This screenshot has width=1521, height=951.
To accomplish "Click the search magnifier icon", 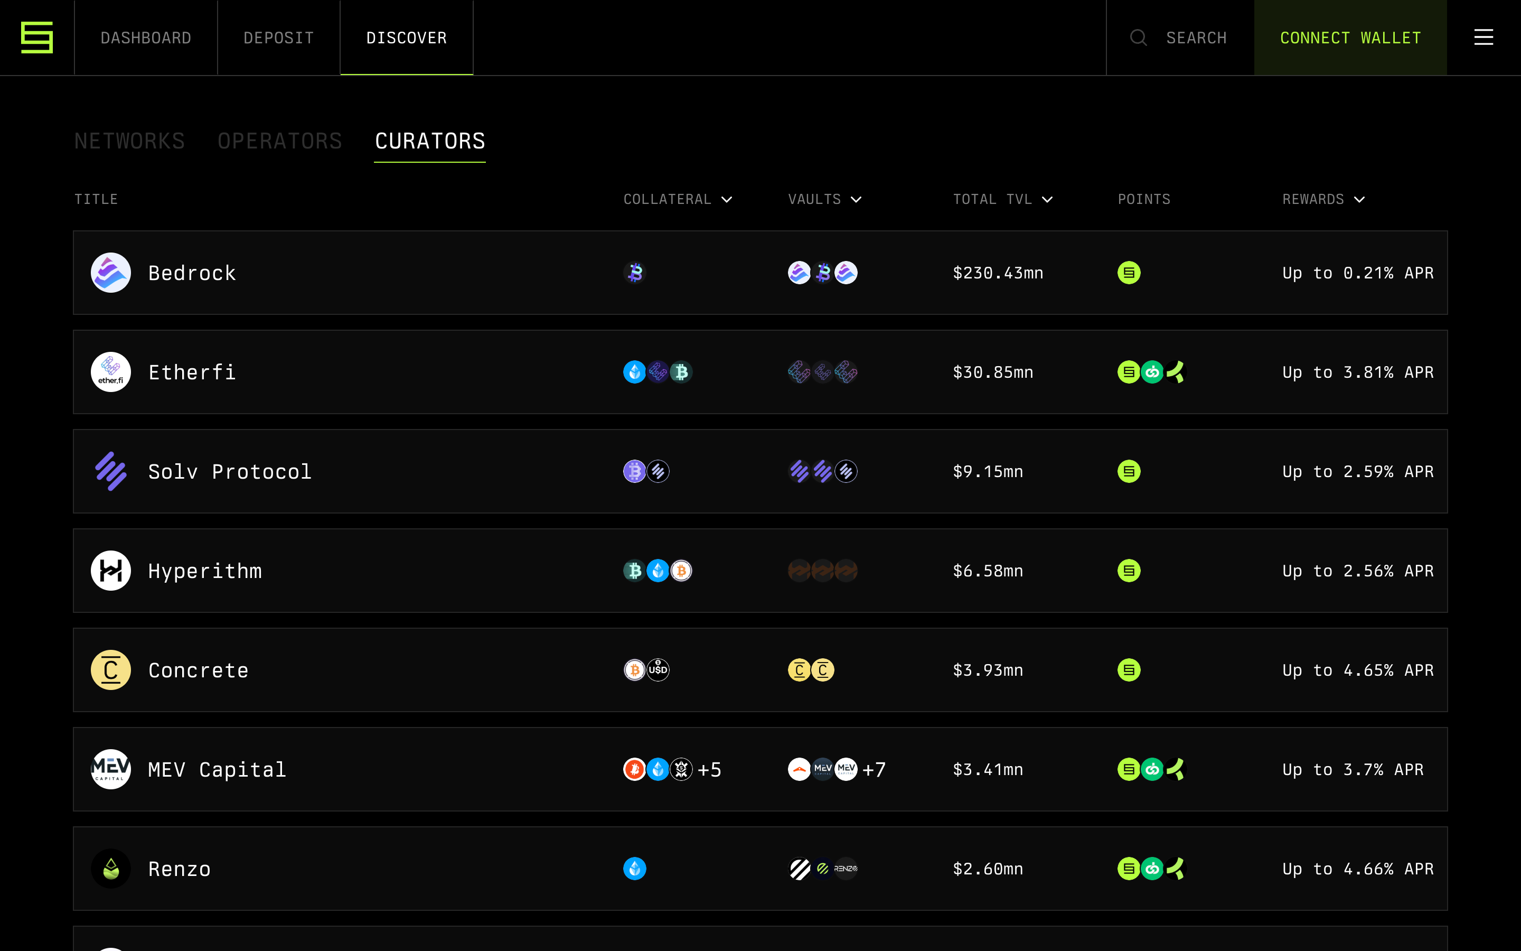I will [x=1138, y=38].
